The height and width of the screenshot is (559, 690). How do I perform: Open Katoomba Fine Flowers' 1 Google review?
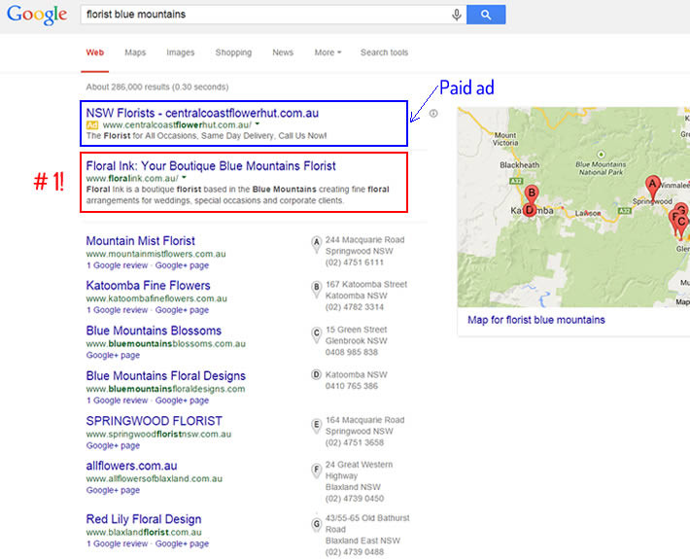point(117,310)
